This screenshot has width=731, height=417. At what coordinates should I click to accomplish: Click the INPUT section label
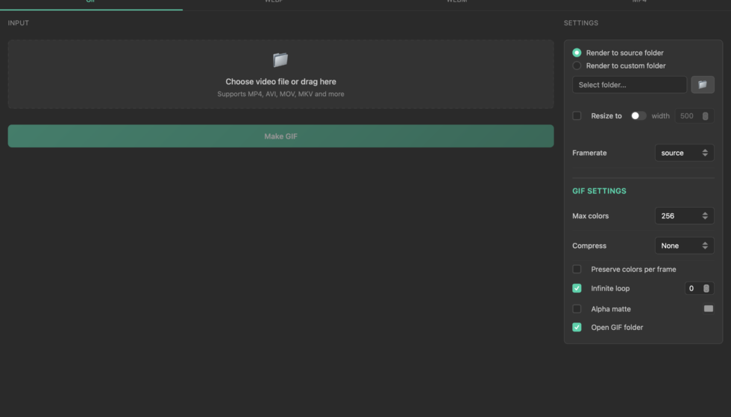tap(18, 23)
